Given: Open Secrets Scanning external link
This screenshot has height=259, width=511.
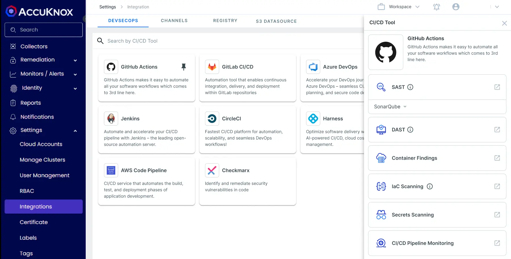Looking at the screenshot, I should (x=497, y=215).
